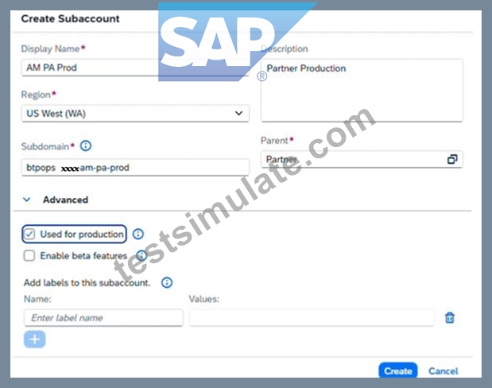Viewport: 492px width, 388px height.
Task: Click into the Description text area
Action: [x=362, y=91]
